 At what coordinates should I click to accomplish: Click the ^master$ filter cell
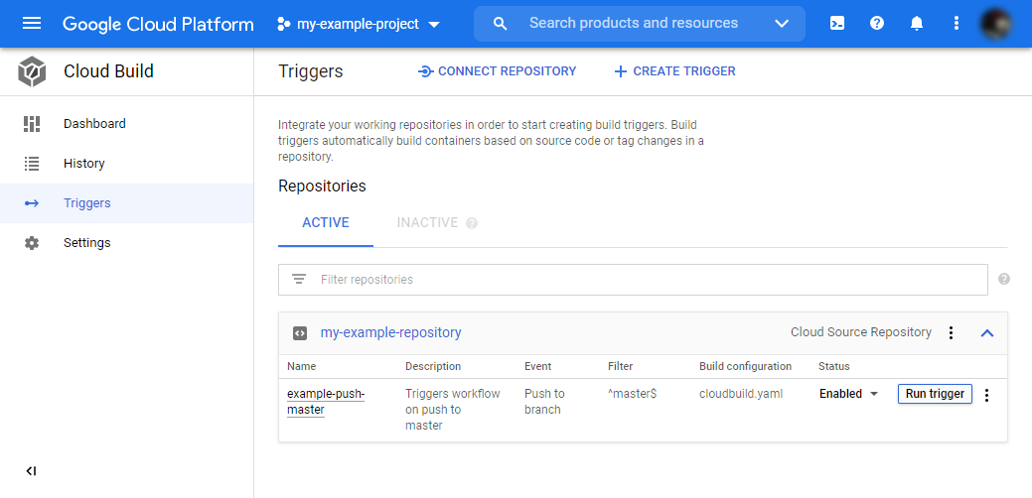(x=633, y=394)
